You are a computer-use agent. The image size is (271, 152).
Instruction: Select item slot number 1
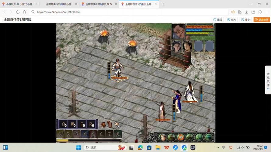click(x=60, y=134)
